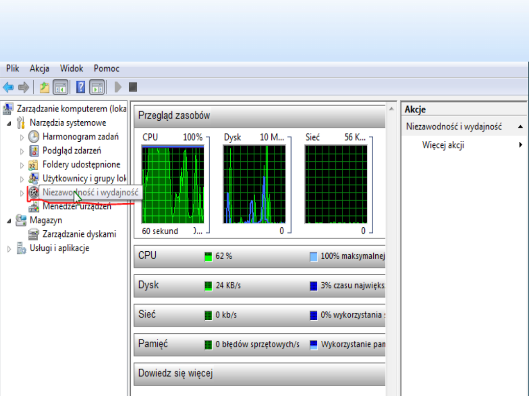Viewport: 529px width, 396px height.
Task: Expand the Usługi i aplikacje node
Action: pos(9,249)
